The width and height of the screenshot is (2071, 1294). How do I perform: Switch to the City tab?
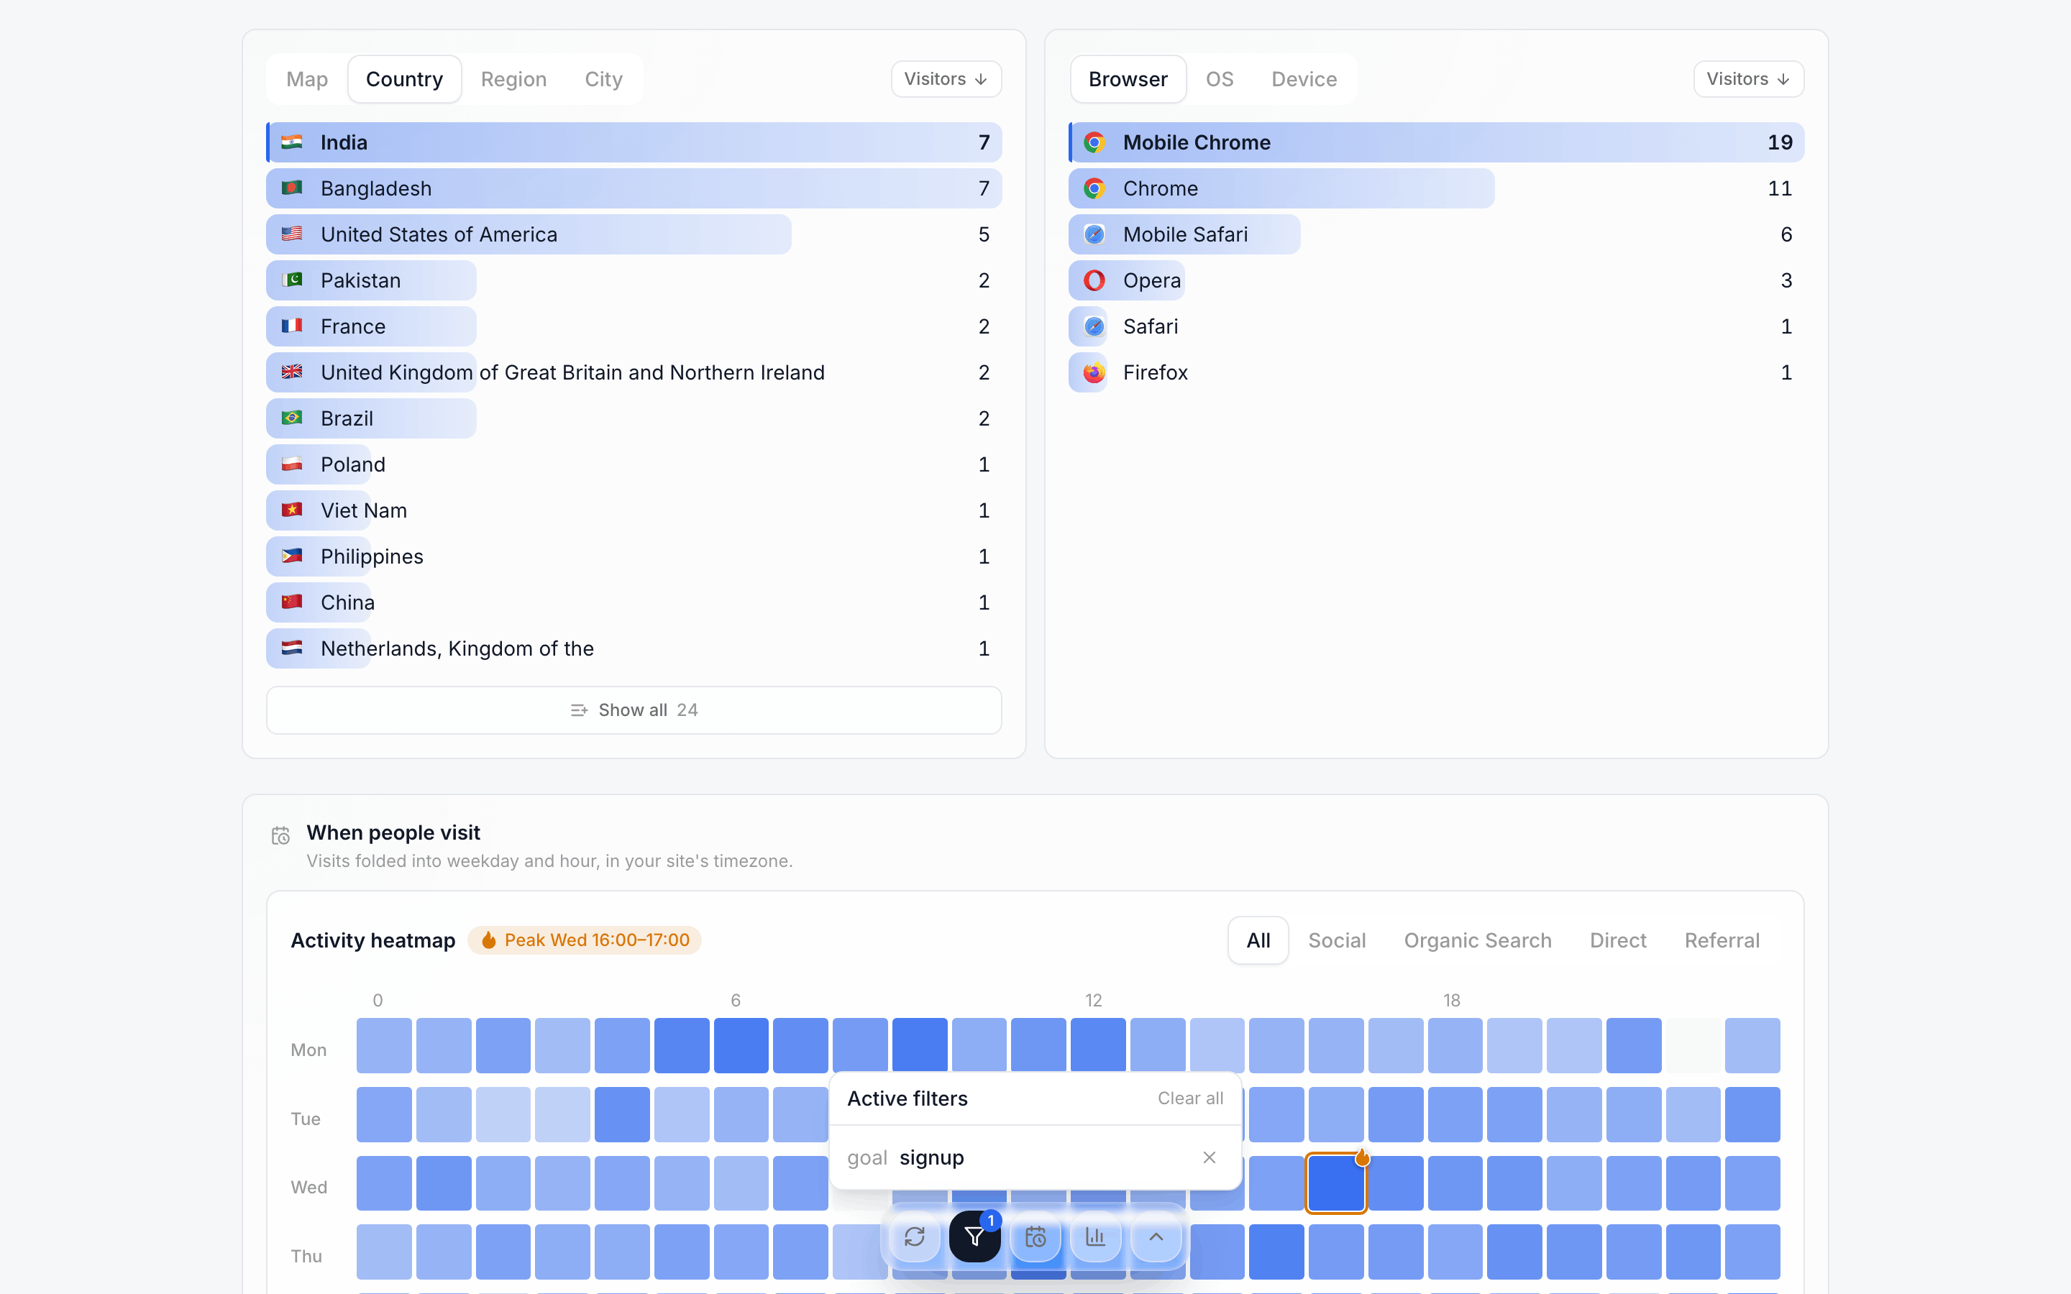603,79
